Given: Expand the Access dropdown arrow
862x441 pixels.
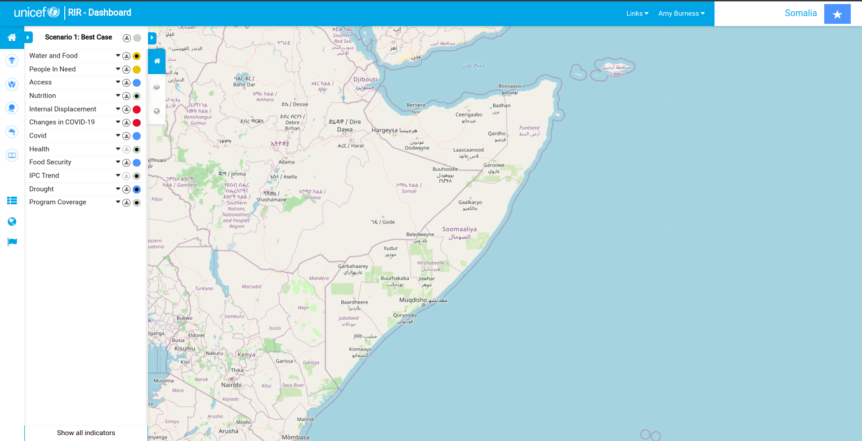Looking at the screenshot, I should (x=118, y=82).
